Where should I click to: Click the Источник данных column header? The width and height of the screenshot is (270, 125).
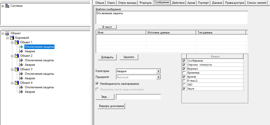(x=171, y=32)
